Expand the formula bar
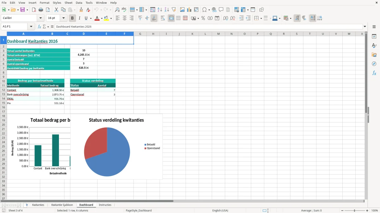Image resolution: width=380 pixels, height=213 pixels. click(365, 27)
